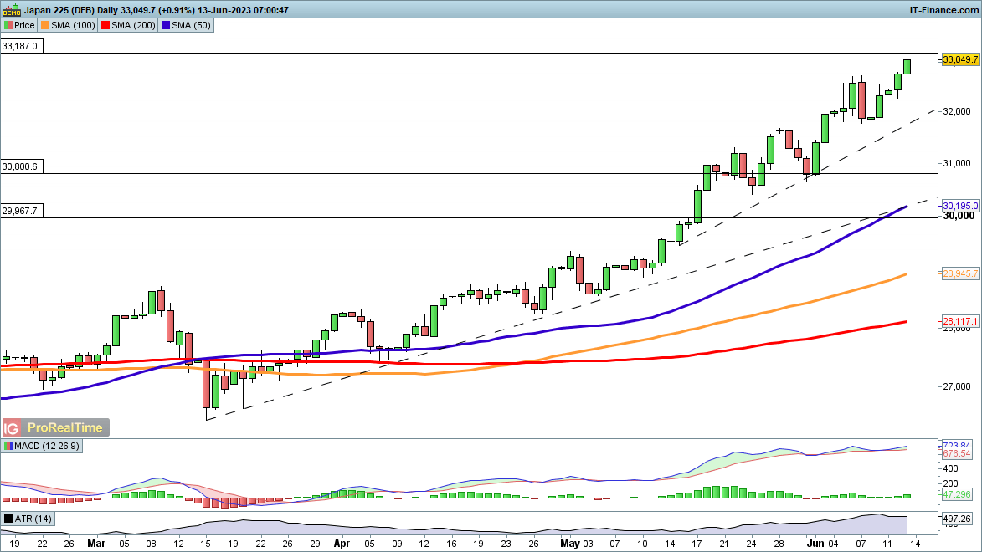982x552 pixels.
Task: Click the MACD 200 axis label
Action: (950, 483)
